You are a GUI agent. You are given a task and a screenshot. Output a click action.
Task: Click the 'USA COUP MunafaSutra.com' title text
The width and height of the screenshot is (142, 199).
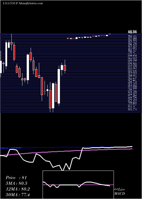click(x=23, y=3)
